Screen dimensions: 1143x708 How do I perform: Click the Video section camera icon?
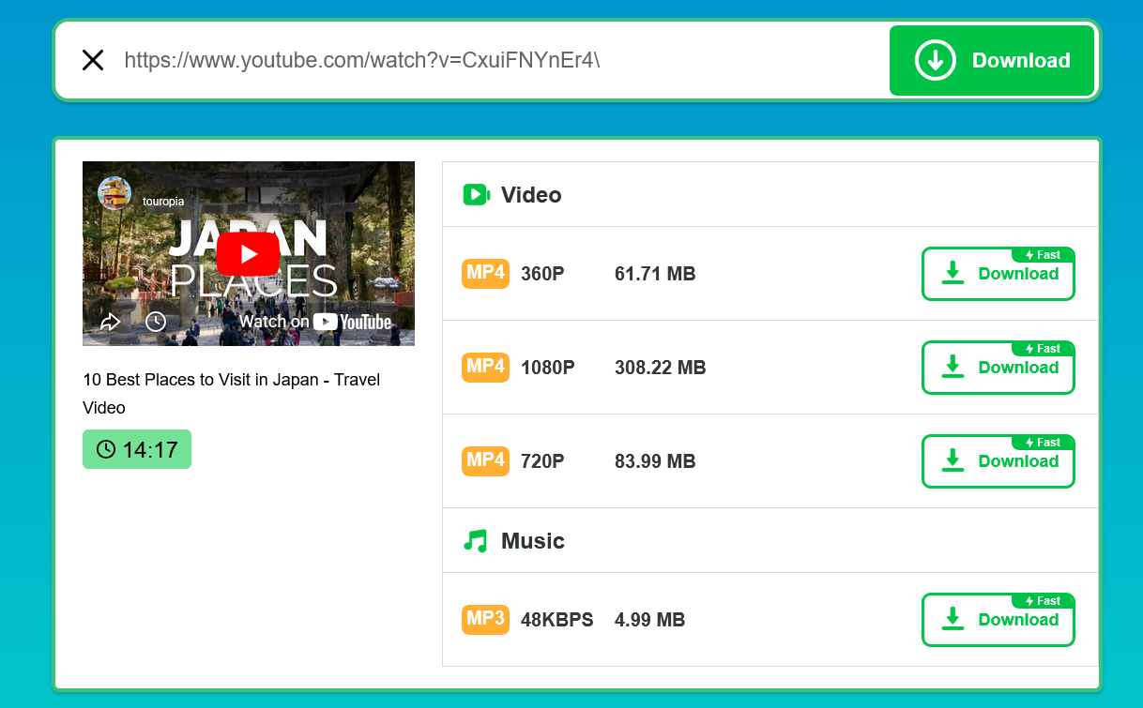(477, 195)
